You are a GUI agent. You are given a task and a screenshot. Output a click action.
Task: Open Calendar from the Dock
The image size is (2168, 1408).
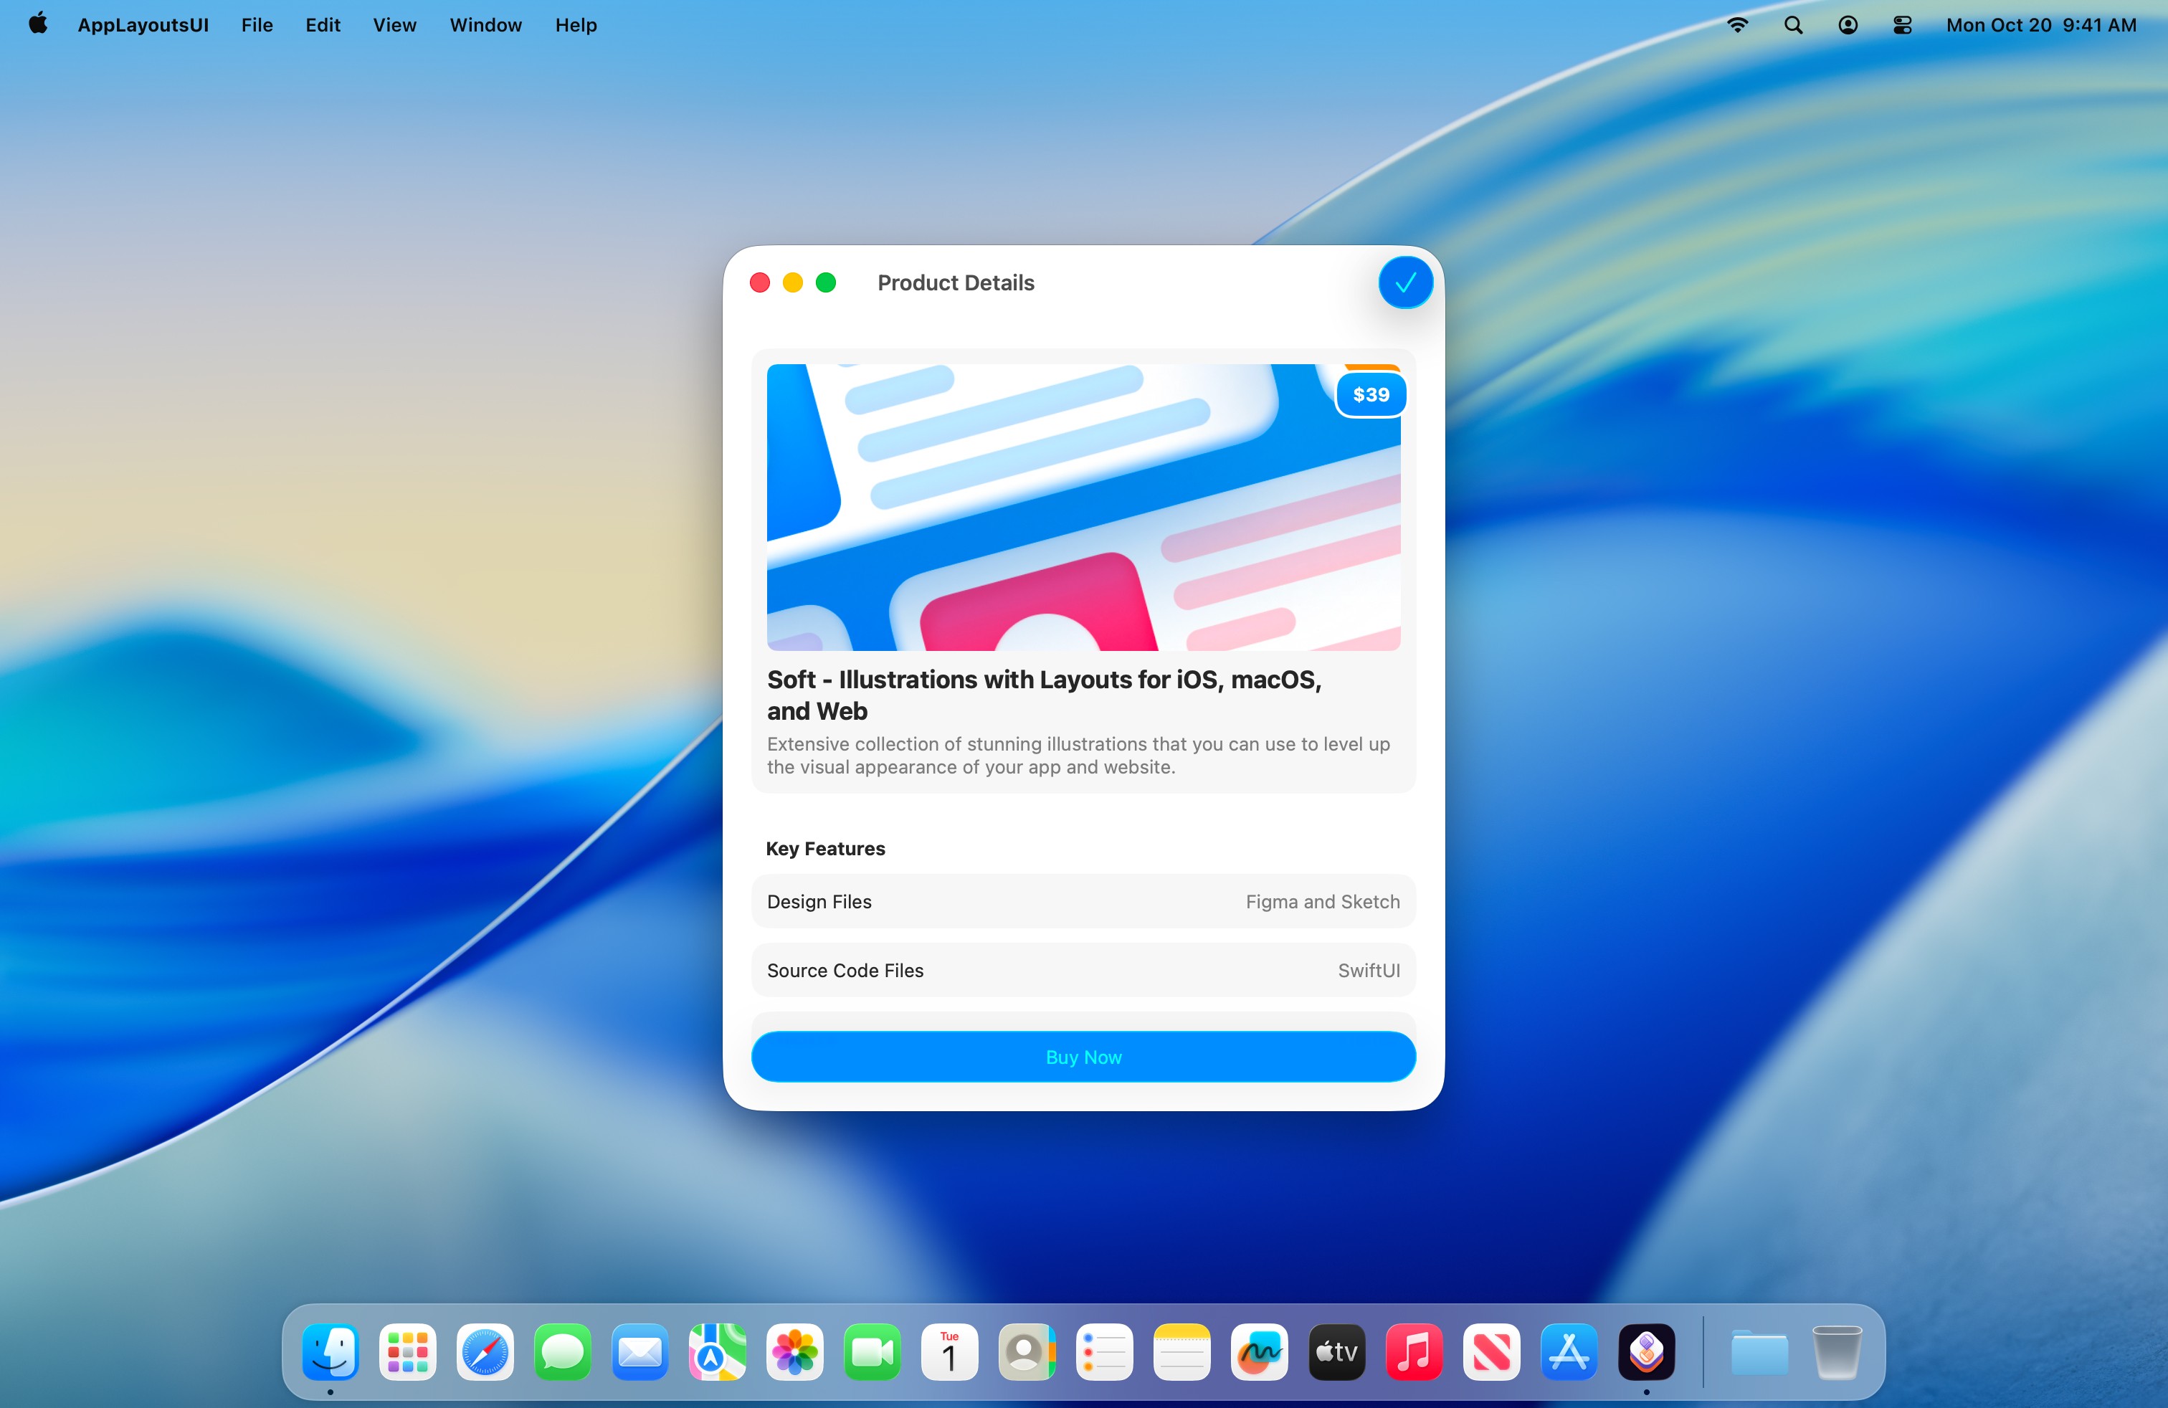[x=949, y=1351]
